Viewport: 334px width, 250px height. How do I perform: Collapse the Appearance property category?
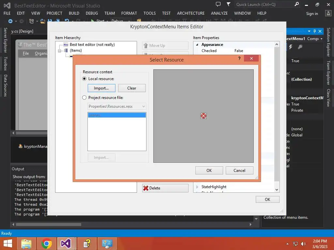(197, 45)
